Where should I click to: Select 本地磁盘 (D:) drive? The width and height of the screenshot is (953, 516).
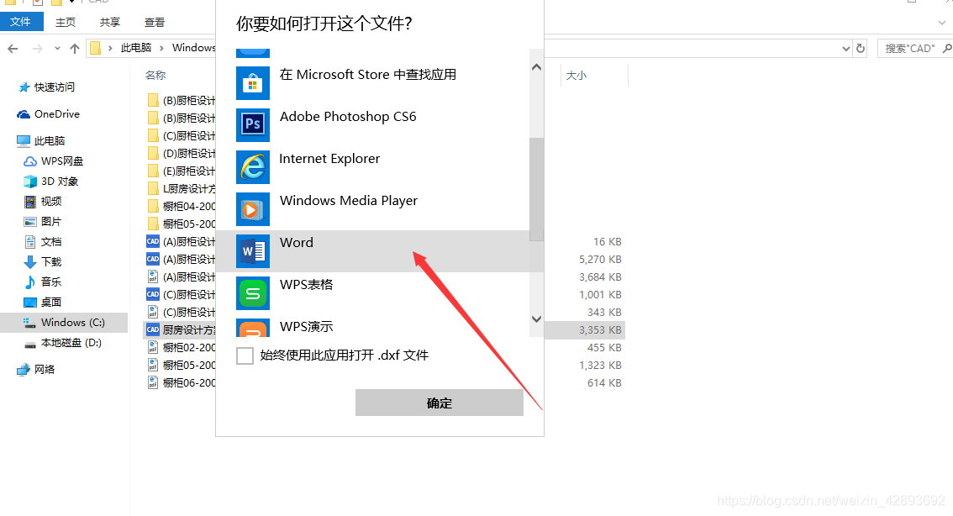click(62, 343)
